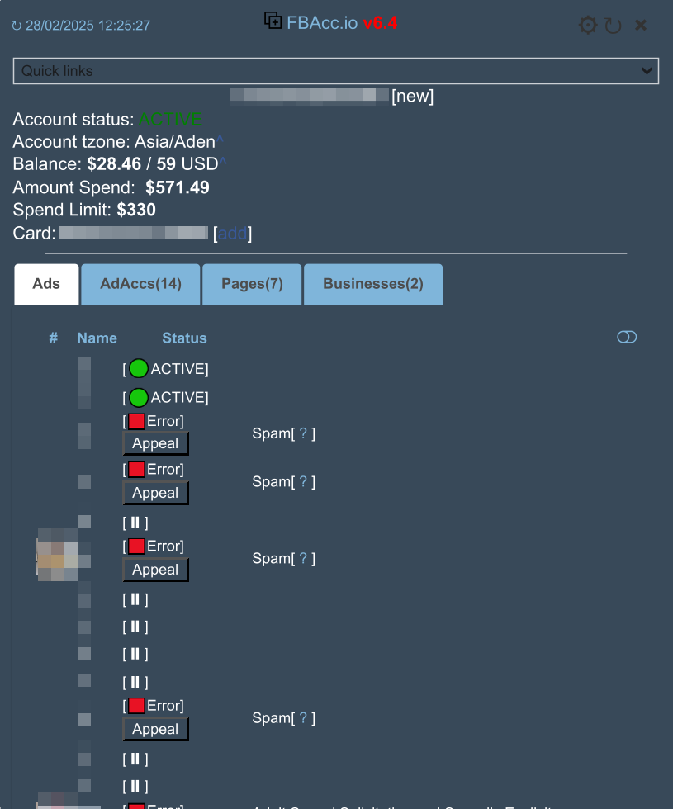
Task: Click the [add] card link
Action: coord(232,233)
